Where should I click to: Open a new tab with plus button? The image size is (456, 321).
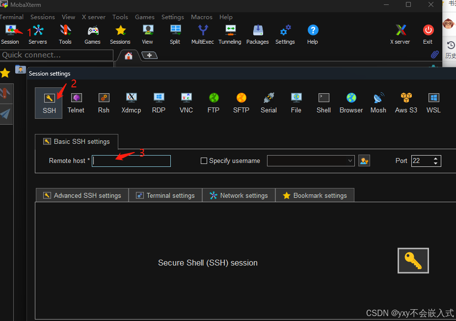click(x=149, y=55)
